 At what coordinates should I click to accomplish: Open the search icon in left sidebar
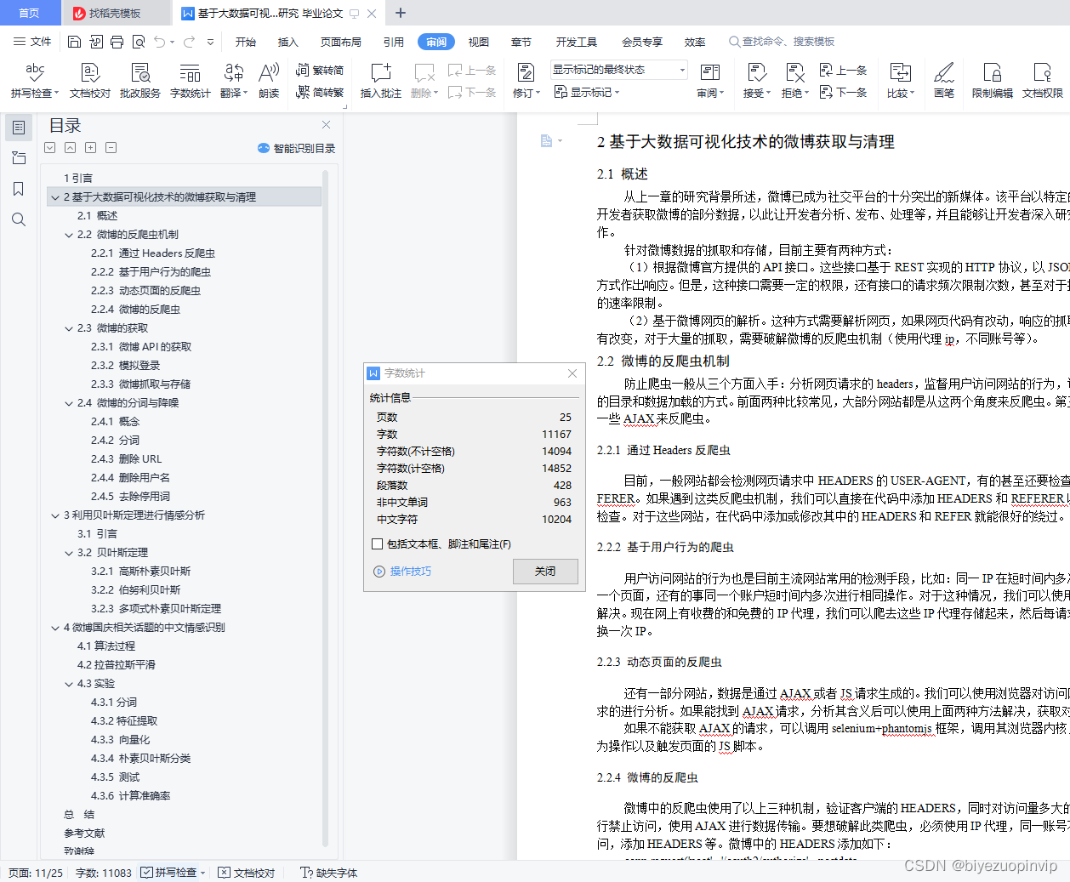pos(19,219)
